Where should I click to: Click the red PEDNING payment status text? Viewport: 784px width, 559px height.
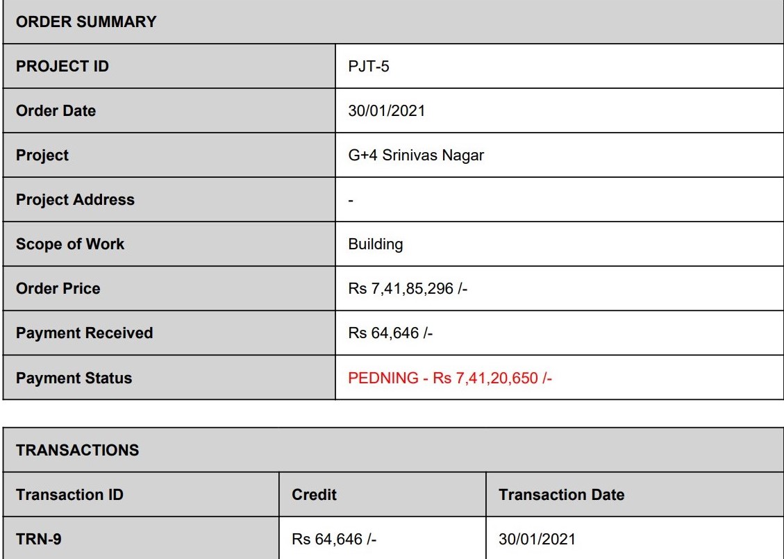[x=450, y=378]
